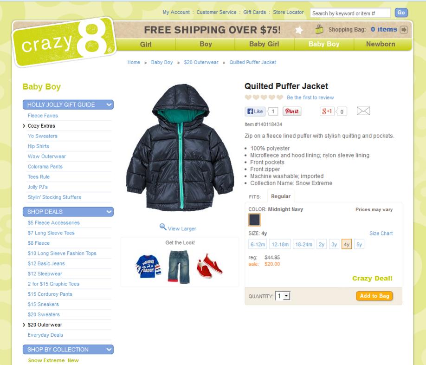The width and height of the screenshot is (426, 365).
Task: Click the Pin it Pinterest button
Action: coord(292,111)
